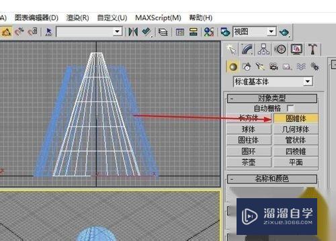Enable the 自动栅格 checkbox
The height and width of the screenshot is (241, 336).
coord(290,108)
